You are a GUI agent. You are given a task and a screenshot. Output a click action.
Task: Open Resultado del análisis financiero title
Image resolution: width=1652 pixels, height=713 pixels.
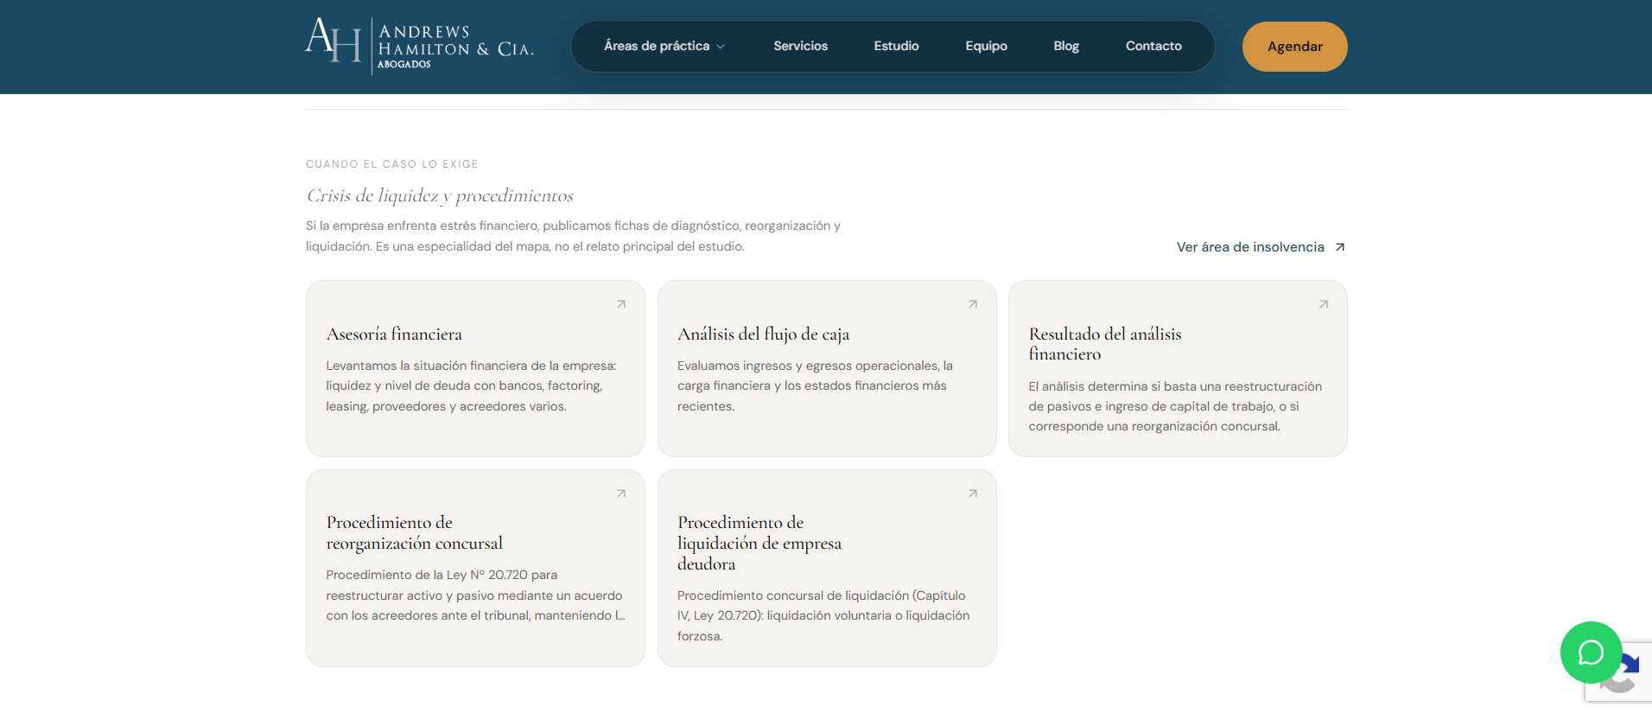click(1105, 344)
